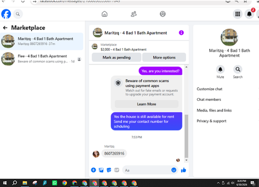The height and width of the screenshot is (187, 259).
Task: Open the Facebook menu grid icon
Action: click(x=238, y=14)
